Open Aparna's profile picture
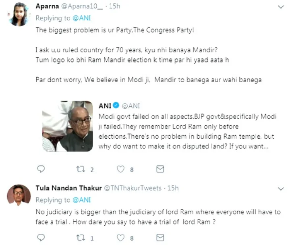The image size is (290, 245). coord(19,15)
